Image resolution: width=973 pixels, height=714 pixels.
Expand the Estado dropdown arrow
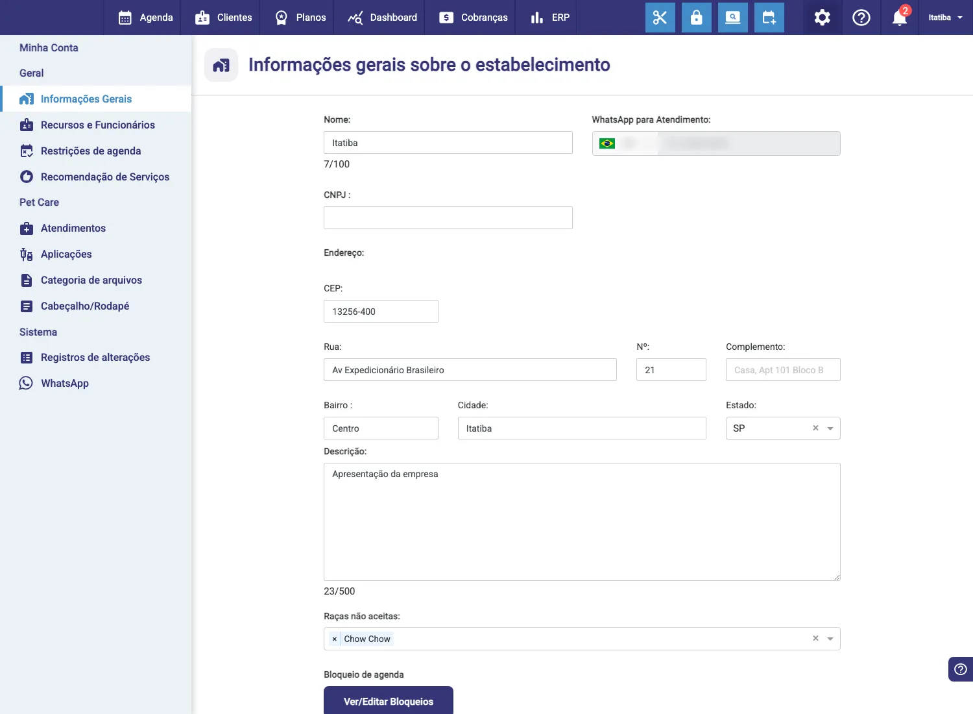tap(830, 428)
